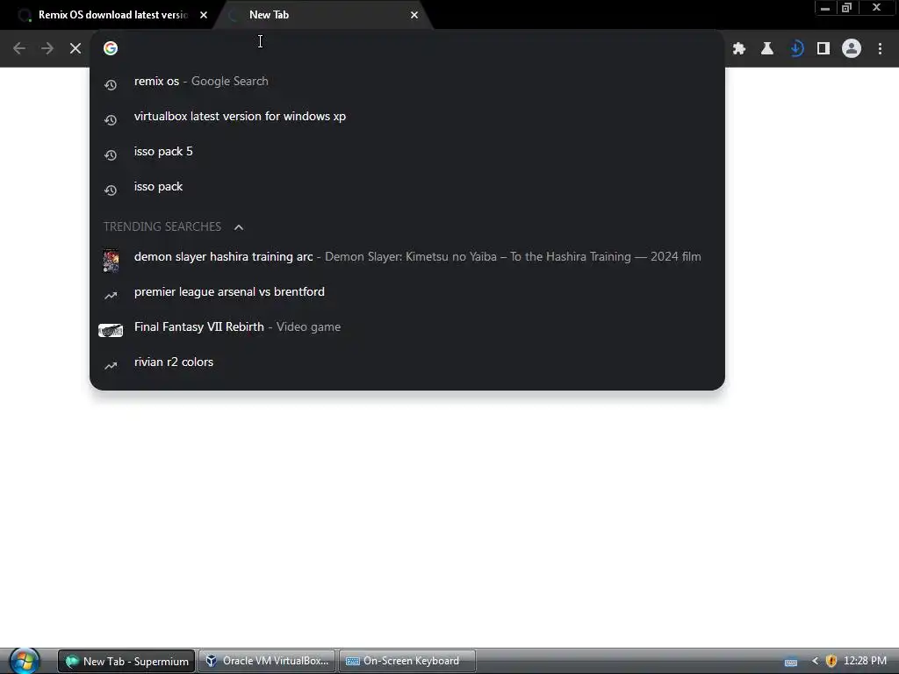Open On-Screen Keyboard from the taskbar
The height and width of the screenshot is (674, 899).
pos(407,662)
